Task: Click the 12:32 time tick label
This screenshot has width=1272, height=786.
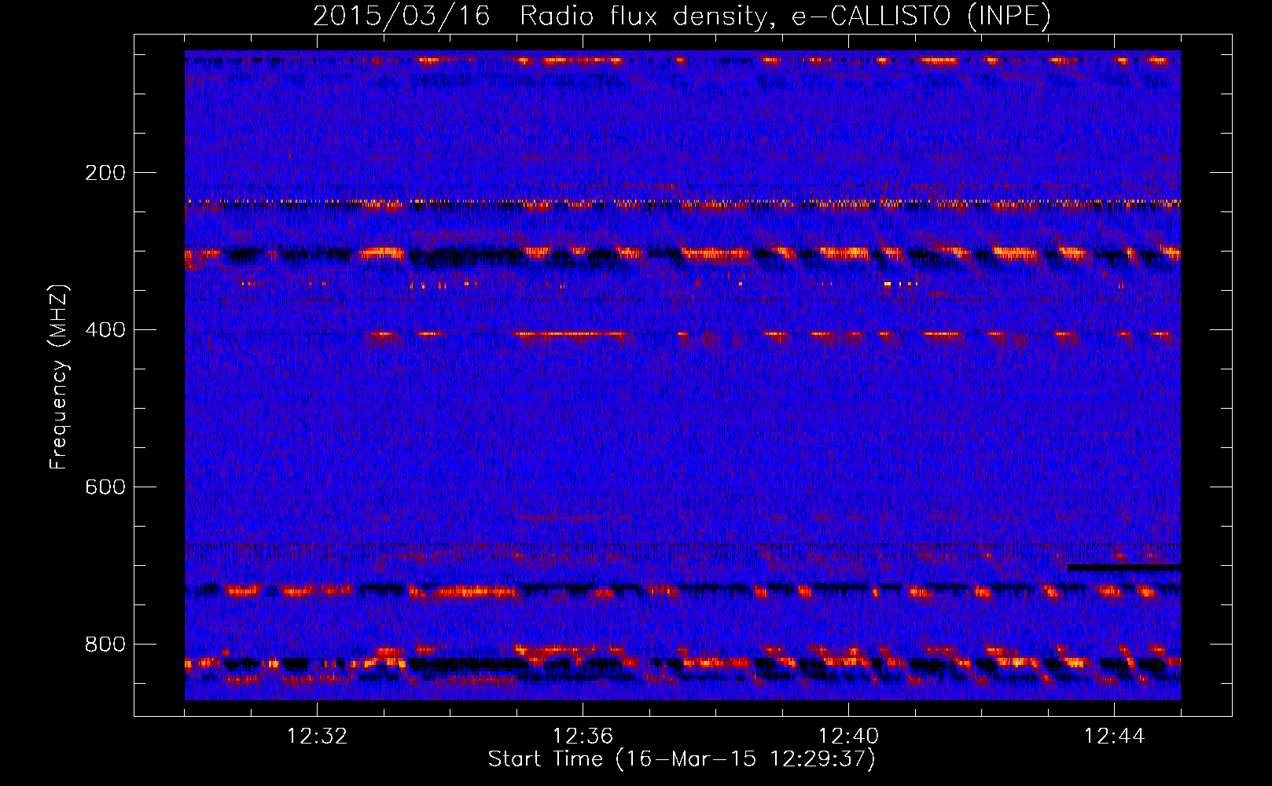Action: click(x=317, y=736)
